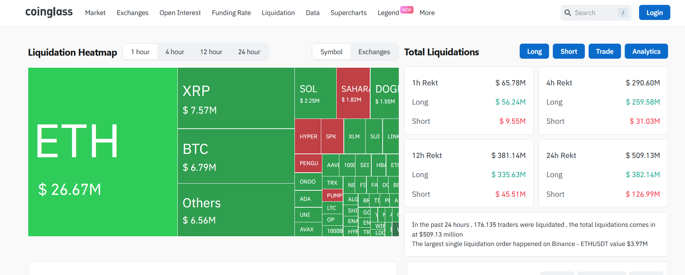The width and height of the screenshot is (685, 275).
Task: Click the TRX tile
Action: (333, 182)
